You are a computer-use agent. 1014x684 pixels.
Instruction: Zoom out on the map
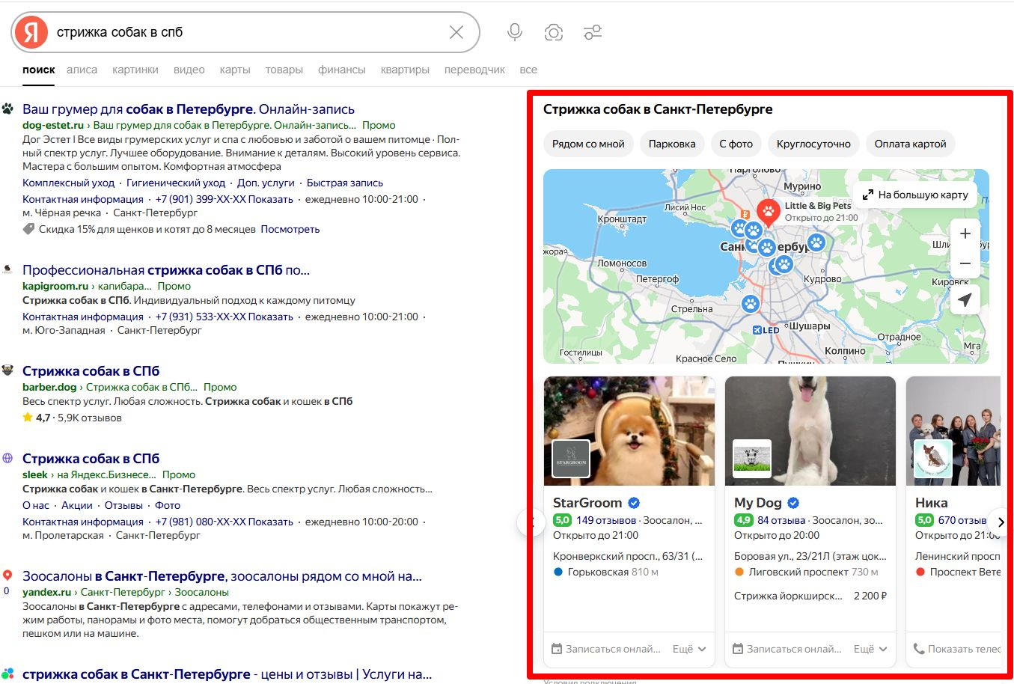point(965,263)
